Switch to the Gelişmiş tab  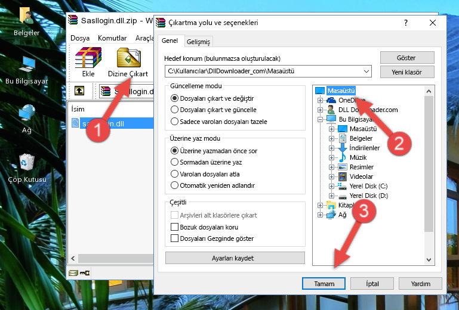[x=198, y=41]
